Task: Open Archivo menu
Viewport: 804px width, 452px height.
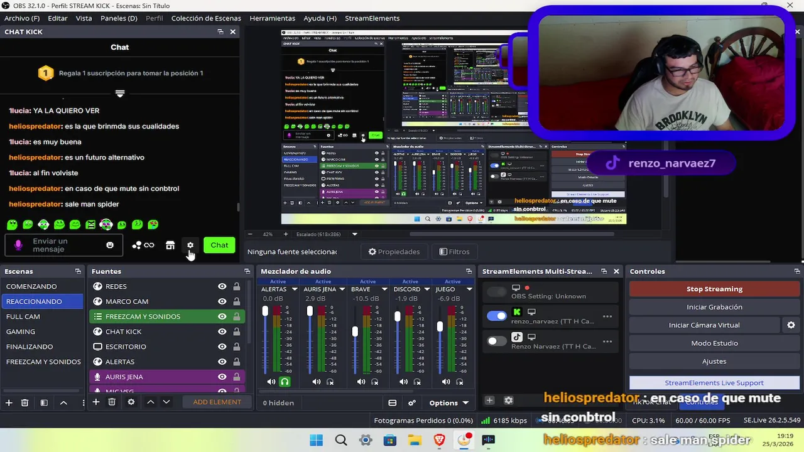Action: coord(21,18)
